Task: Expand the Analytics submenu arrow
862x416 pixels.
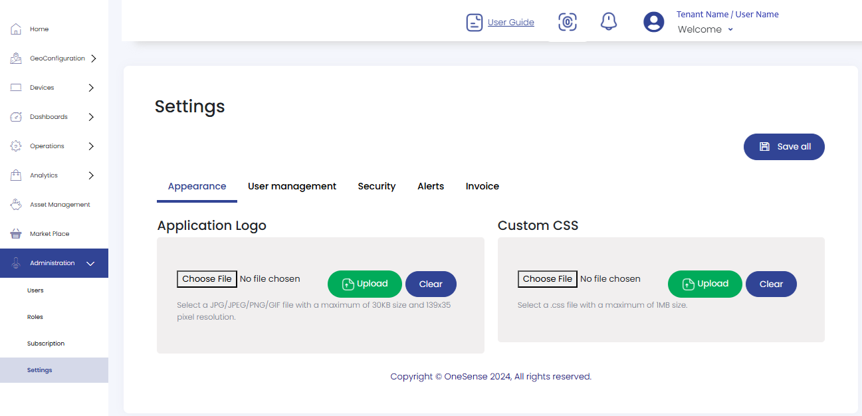Action: click(91, 175)
